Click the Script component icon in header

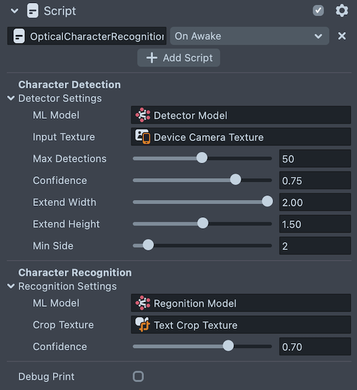[x=33, y=11]
